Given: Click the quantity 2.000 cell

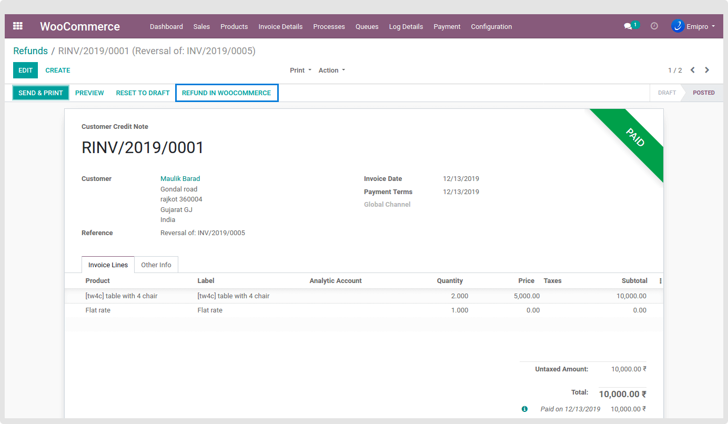Looking at the screenshot, I should (460, 296).
